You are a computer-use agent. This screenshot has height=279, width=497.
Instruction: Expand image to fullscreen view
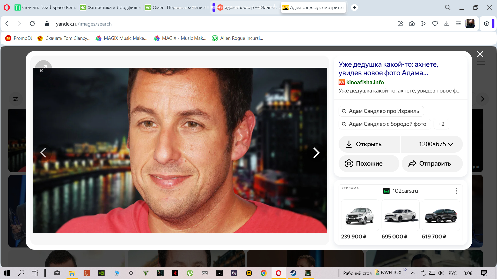click(x=43, y=69)
